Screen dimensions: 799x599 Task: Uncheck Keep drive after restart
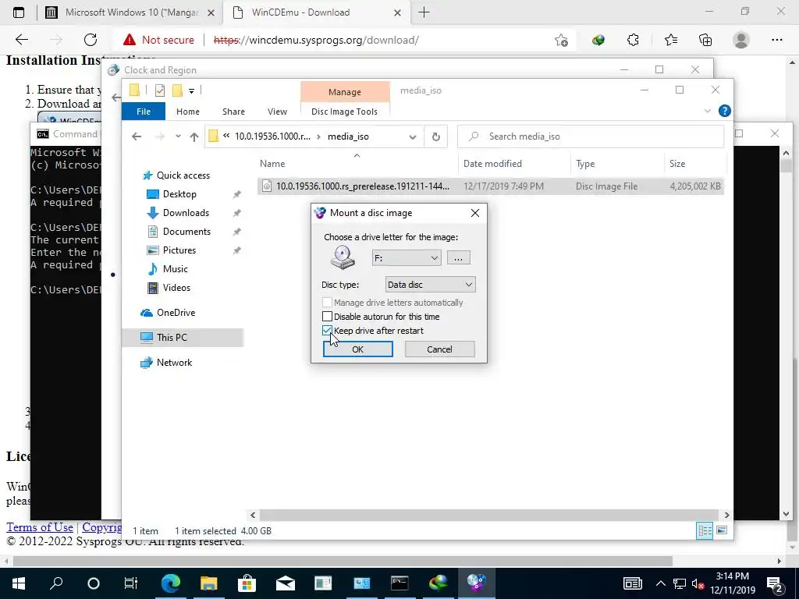pyautogui.click(x=327, y=331)
